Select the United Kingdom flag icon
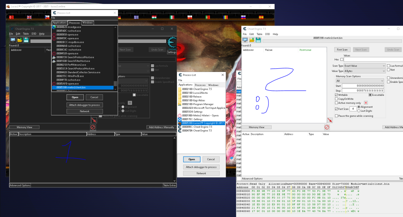Image resolution: width=403 pixels, height=217 pixels. tap(29, 17)
